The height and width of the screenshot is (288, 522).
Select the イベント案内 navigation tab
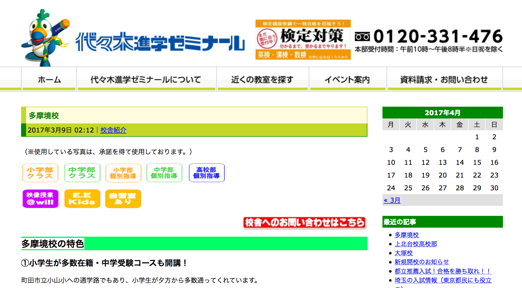point(347,80)
